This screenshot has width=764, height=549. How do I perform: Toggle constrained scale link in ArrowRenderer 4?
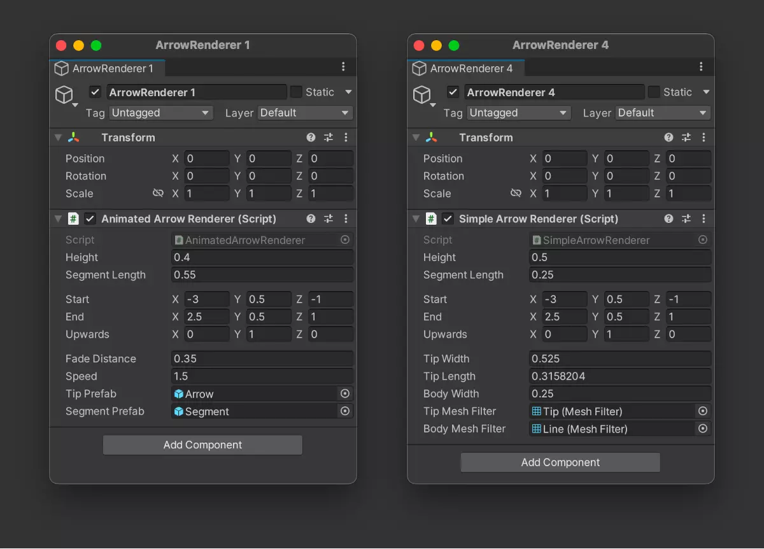(x=516, y=193)
